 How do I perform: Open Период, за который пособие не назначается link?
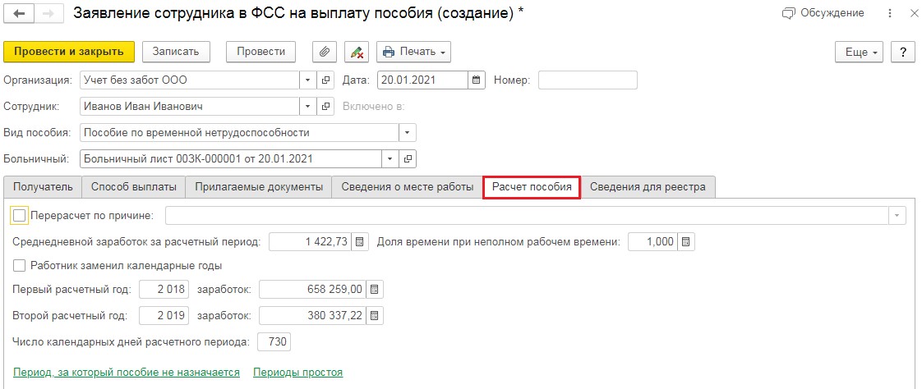127,373
